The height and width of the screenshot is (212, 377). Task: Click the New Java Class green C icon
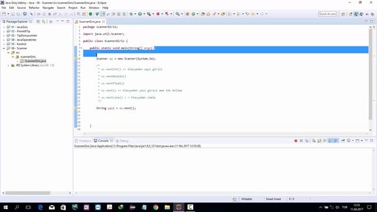point(193,14)
